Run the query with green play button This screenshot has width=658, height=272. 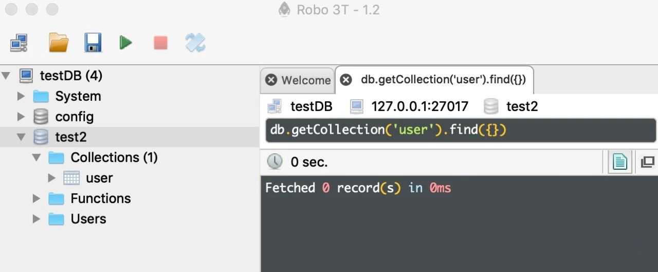coord(126,43)
